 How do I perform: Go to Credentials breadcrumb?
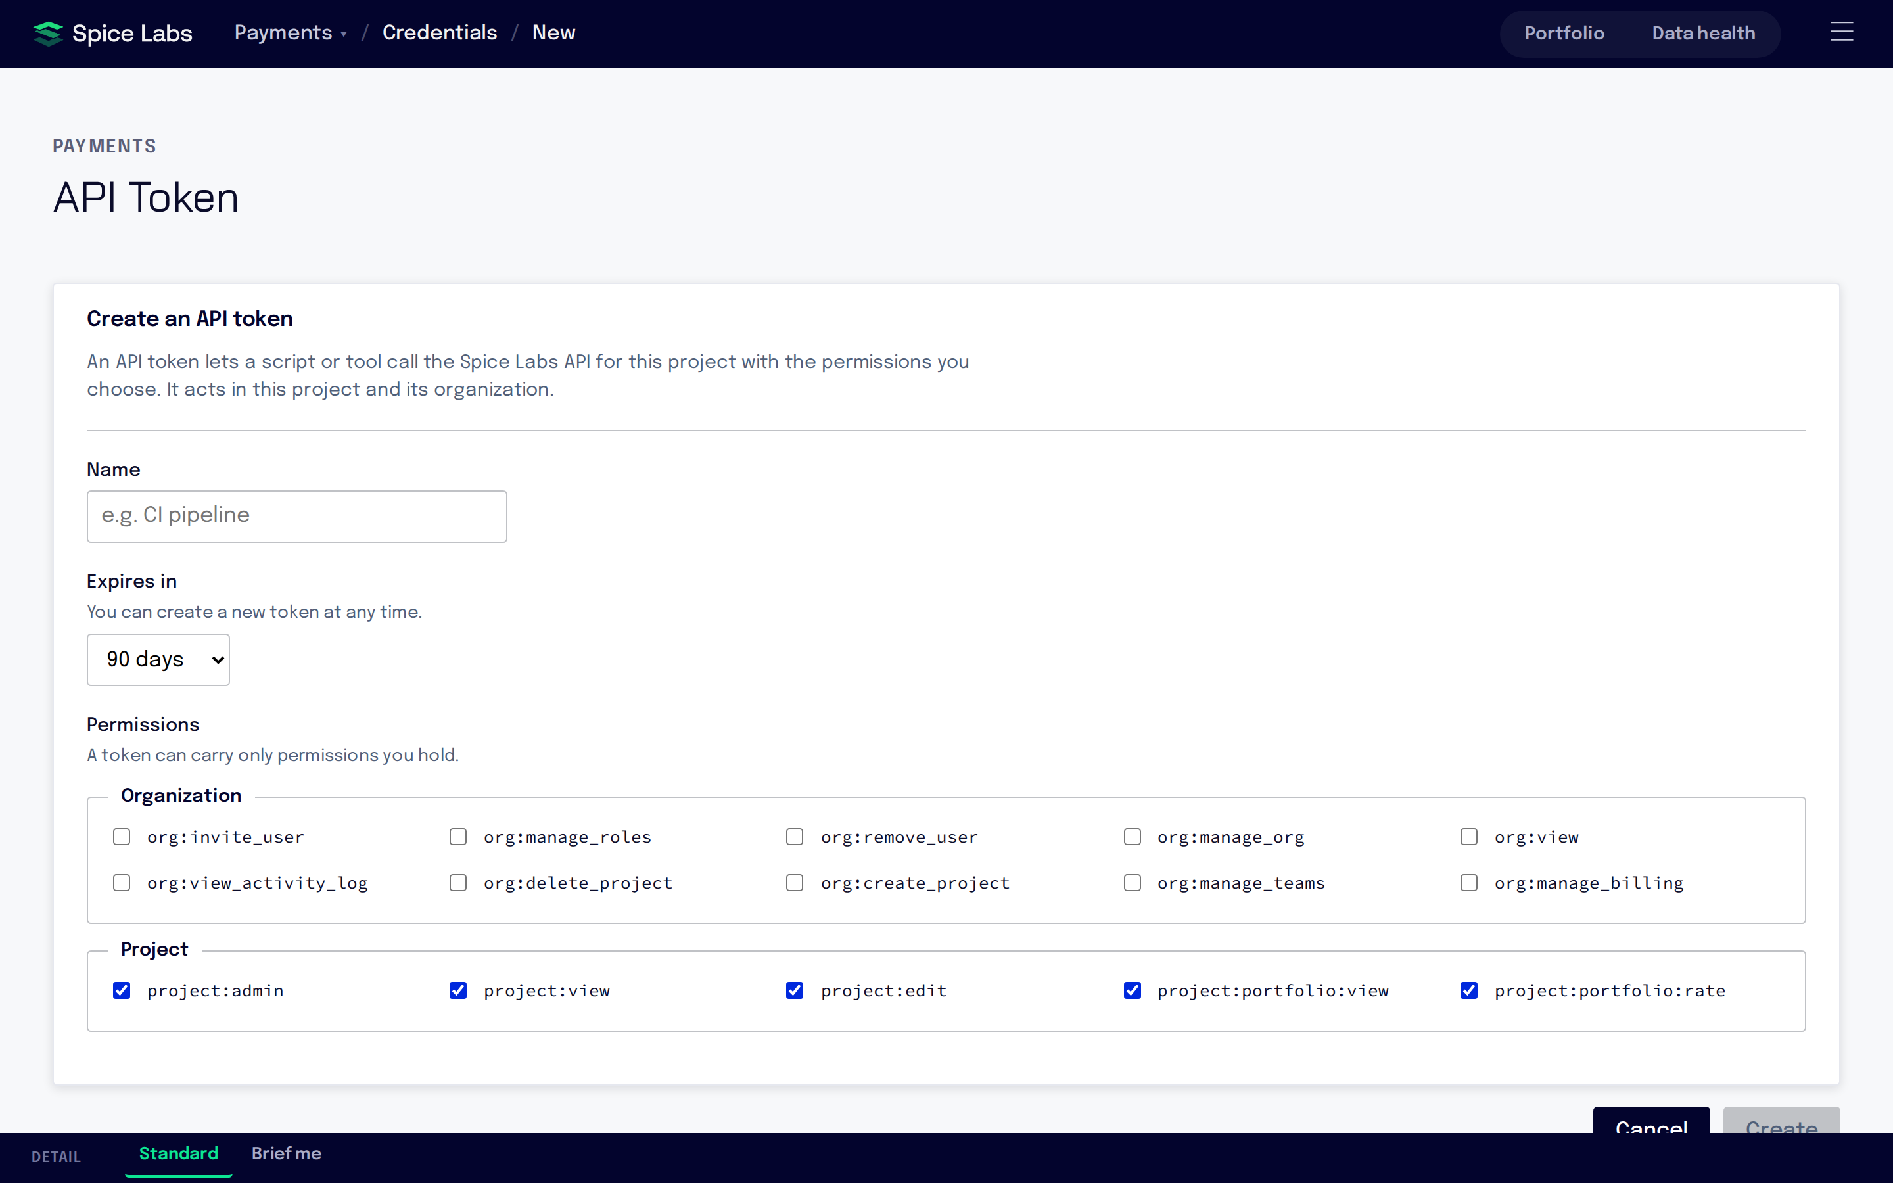click(x=440, y=33)
